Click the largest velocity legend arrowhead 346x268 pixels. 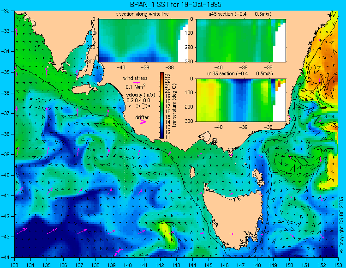click(146, 106)
